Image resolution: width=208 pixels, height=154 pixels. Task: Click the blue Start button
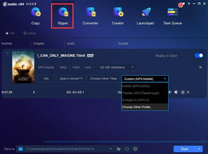(184, 149)
